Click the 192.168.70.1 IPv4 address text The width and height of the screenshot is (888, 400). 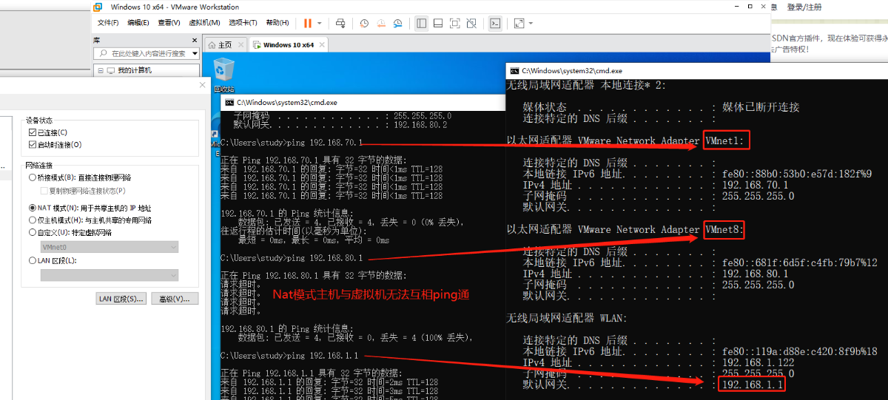pyautogui.click(x=755, y=185)
